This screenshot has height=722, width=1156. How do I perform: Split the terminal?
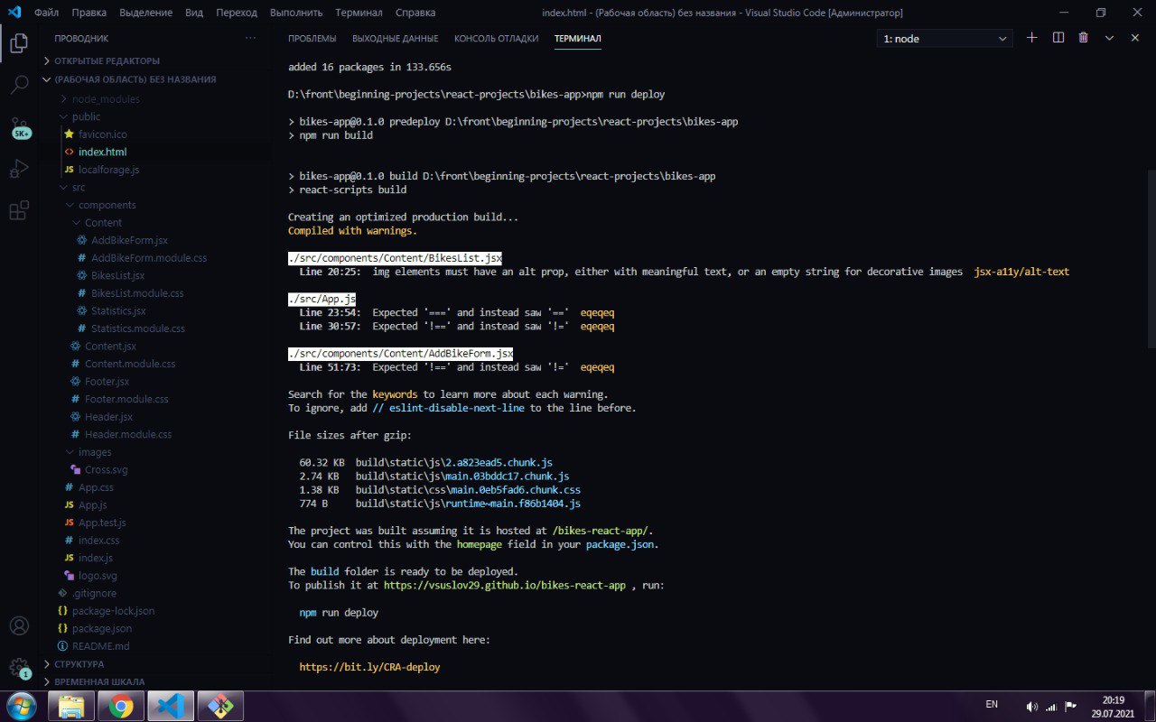[1058, 38]
